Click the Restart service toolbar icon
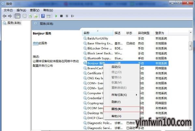 [73, 16]
